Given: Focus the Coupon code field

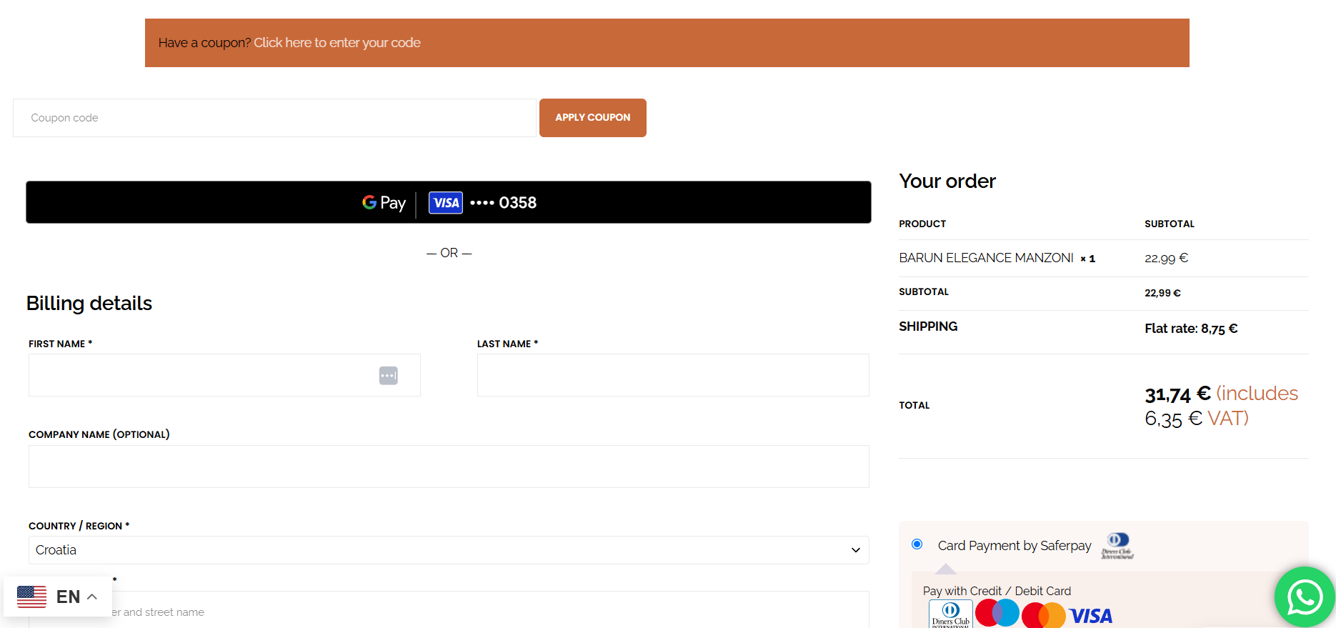Looking at the screenshot, I should (x=274, y=118).
